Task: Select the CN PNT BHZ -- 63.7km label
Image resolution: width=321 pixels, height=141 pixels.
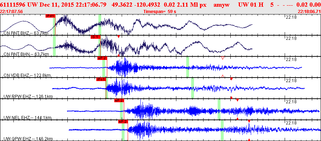Action: pos(26,33)
